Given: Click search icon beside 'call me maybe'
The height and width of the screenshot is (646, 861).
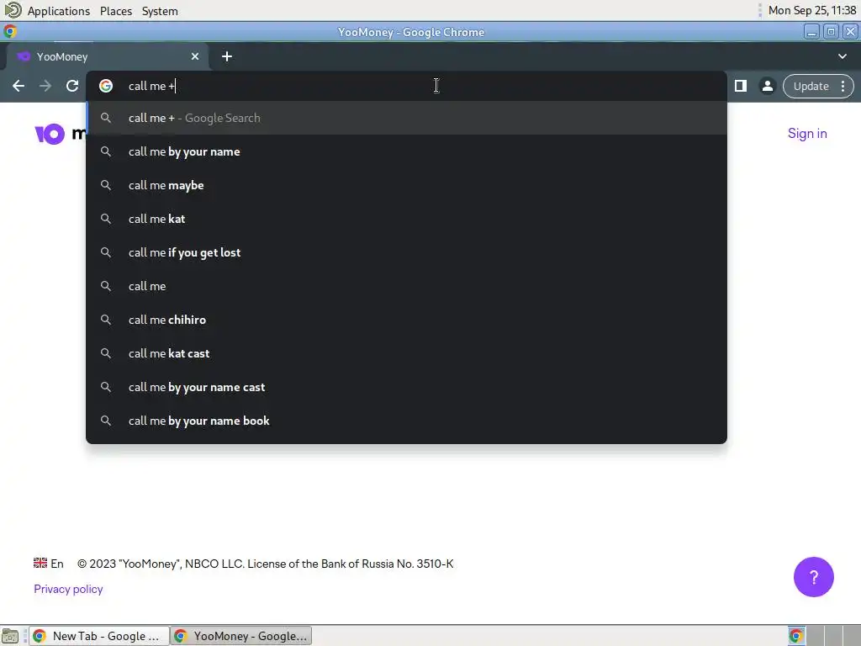Looking at the screenshot, I should 106,185.
